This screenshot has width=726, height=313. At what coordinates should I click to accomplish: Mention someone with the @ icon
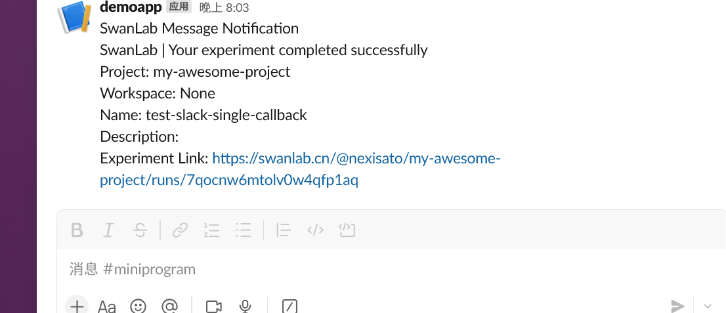pos(170,306)
